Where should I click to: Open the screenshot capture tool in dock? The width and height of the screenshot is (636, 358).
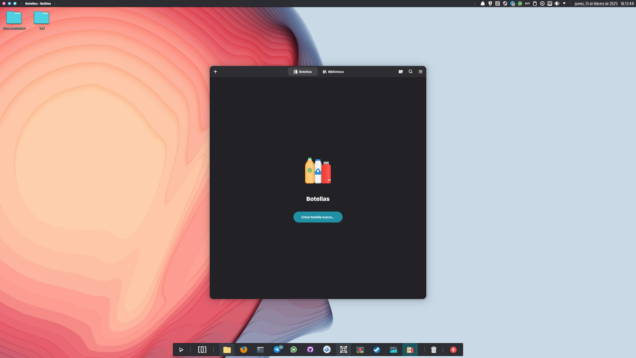tap(344, 350)
